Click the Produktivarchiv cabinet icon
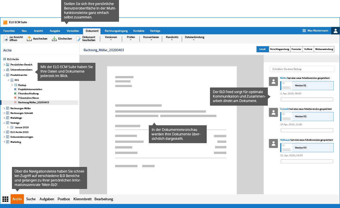The width and height of the screenshot is (340, 208). coord(7,75)
